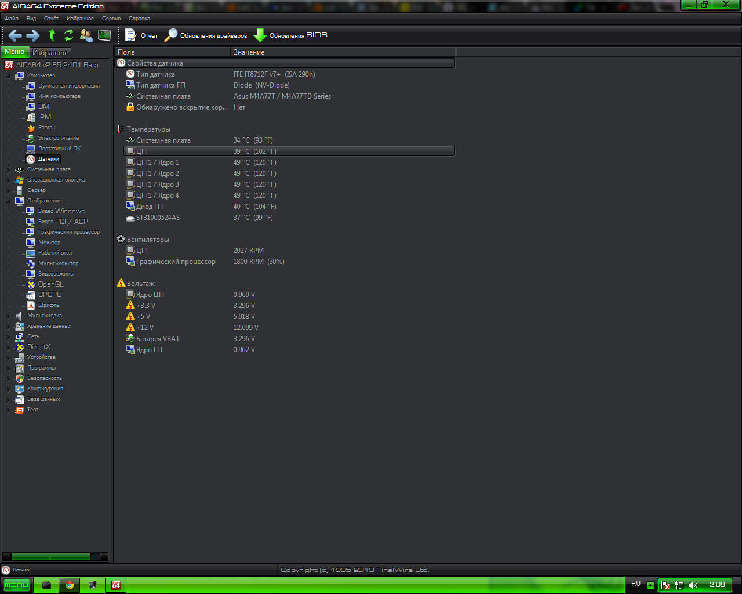Open Обновления BIOS from the toolbar
This screenshot has height=594, width=742.
[x=290, y=35]
